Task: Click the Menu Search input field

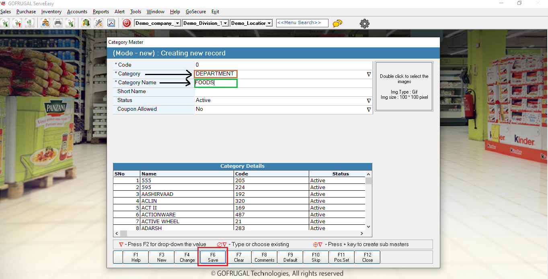Action: 302,23
